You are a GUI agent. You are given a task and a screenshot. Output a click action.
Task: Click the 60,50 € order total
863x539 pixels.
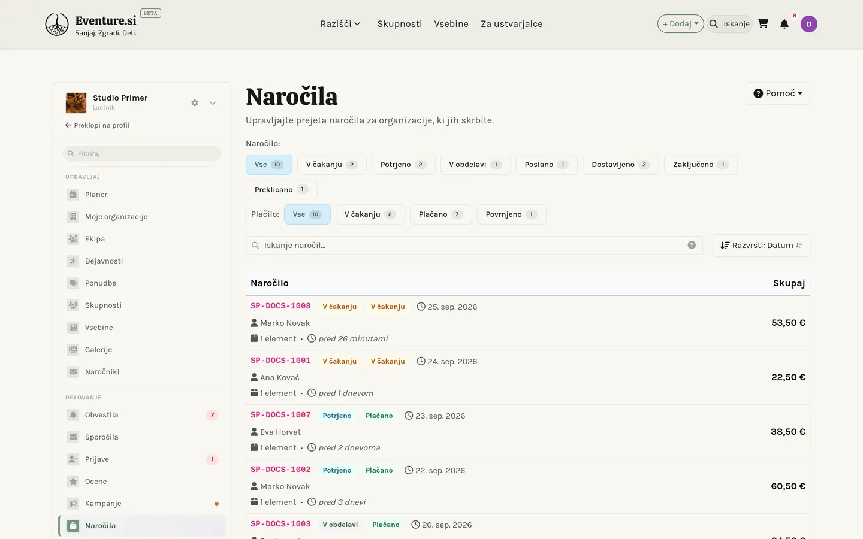[x=788, y=486]
